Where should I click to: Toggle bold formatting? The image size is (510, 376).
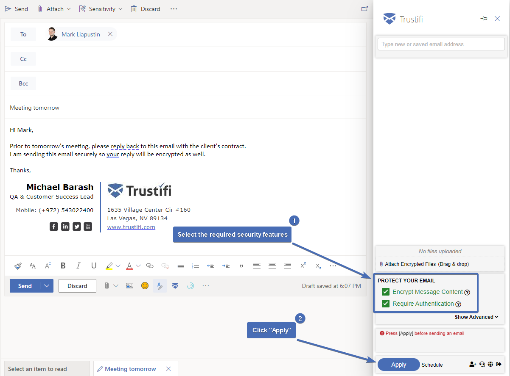point(63,266)
